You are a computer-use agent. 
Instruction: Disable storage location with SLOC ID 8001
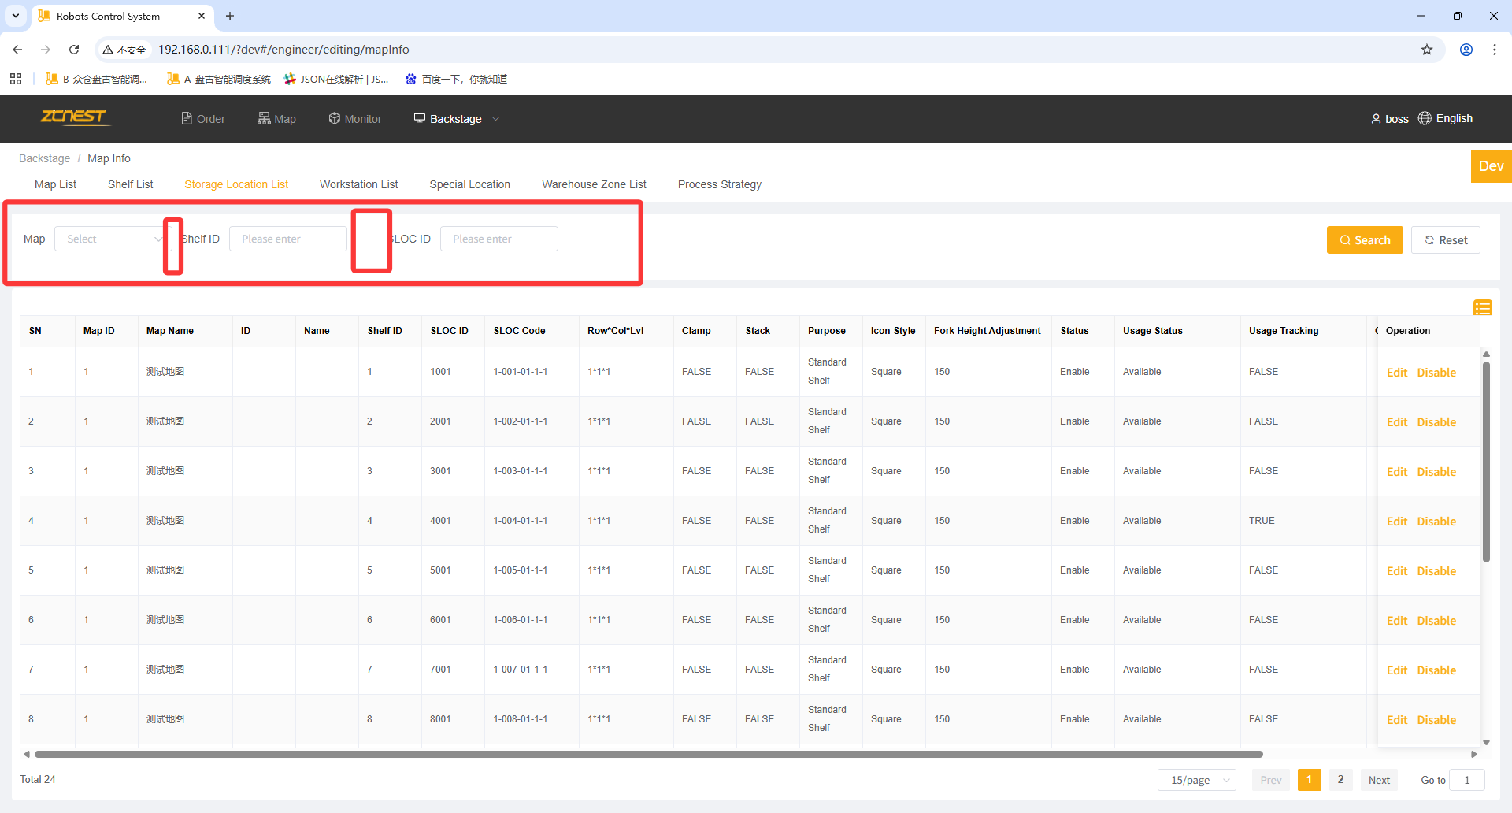tap(1436, 720)
